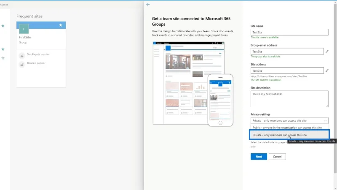Expand the Privacy settings dropdown chevron
Image resolution: width=337 pixels, height=190 pixels.
pos(325,121)
